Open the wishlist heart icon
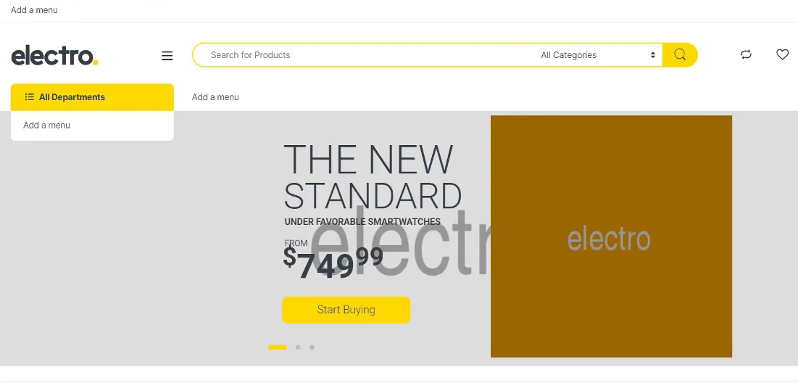 [x=782, y=54]
